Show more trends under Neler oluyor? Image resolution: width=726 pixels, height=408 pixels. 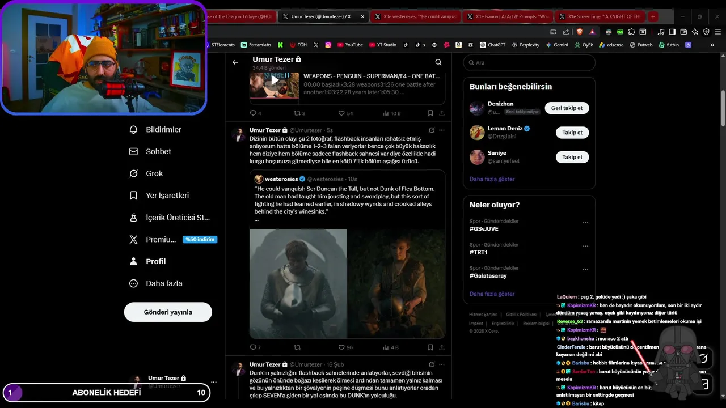[x=492, y=294]
